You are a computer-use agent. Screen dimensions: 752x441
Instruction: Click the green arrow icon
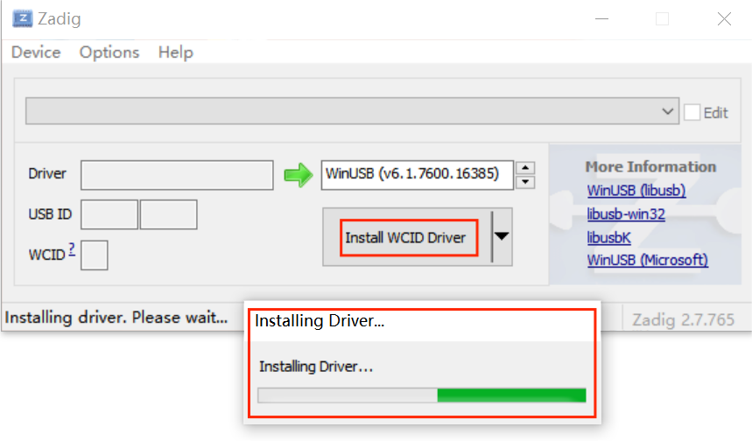pos(298,174)
